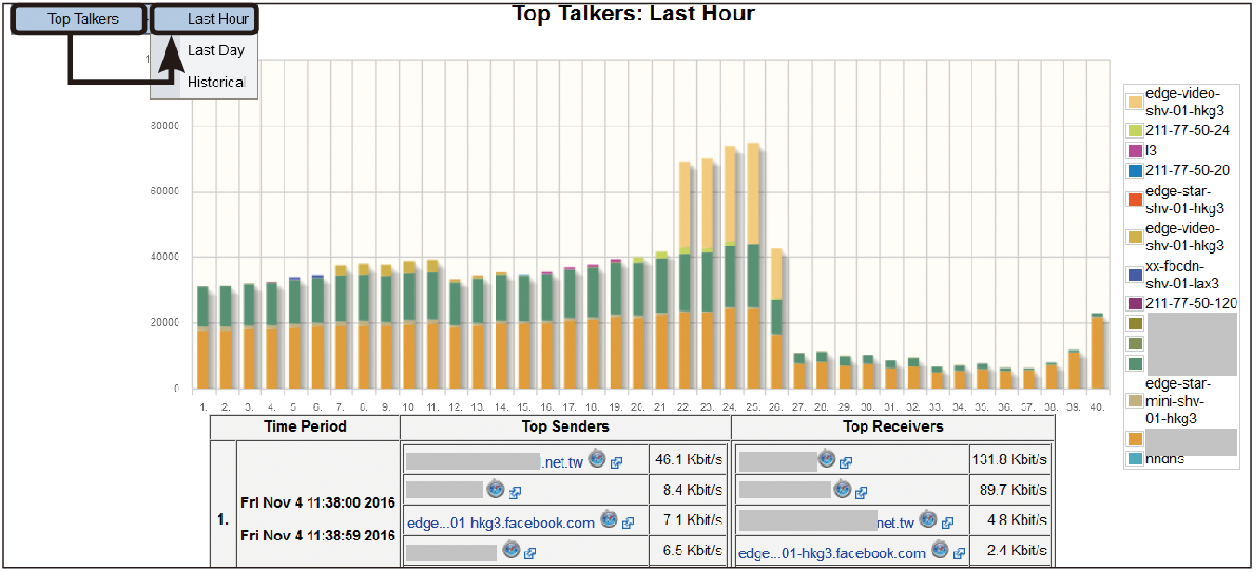Click external-link icon in the 89.7 Kbit/s receiver row
The image size is (1256, 572).
[x=861, y=492]
